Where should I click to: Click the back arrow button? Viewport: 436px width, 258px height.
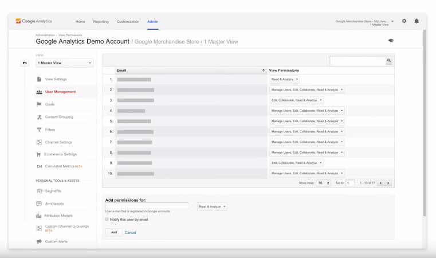pyautogui.click(x=25, y=63)
